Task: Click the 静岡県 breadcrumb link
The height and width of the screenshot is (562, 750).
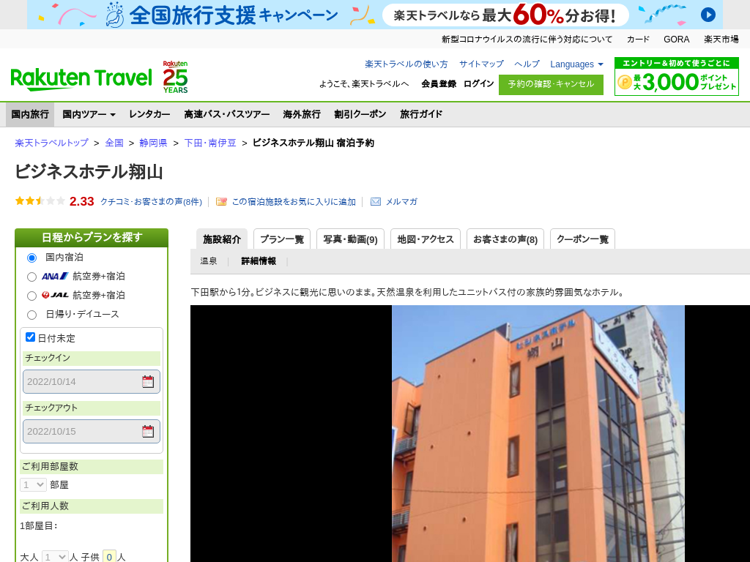Action: [x=153, y=143]
